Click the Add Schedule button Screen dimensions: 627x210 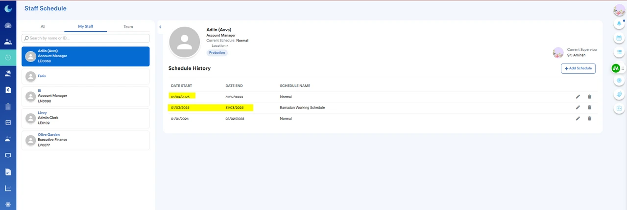(578, 68)
